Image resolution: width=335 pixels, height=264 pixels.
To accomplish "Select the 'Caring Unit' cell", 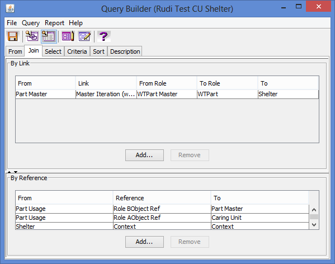I will pyautogui.click(x=260, y=218).
